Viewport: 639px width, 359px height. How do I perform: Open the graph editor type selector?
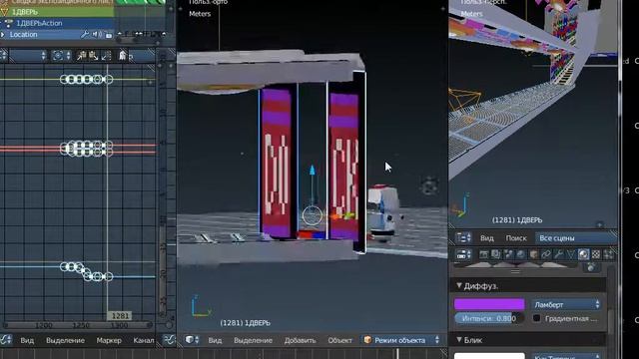click(x=6, y=340)
